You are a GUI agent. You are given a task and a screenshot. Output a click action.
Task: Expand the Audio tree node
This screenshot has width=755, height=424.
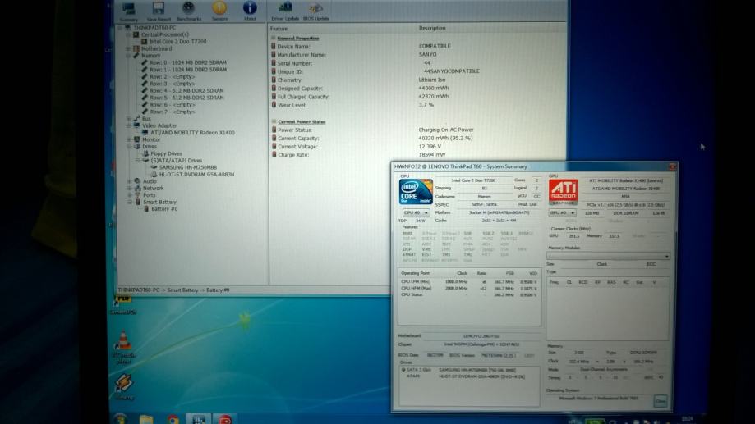pos(129,181)
